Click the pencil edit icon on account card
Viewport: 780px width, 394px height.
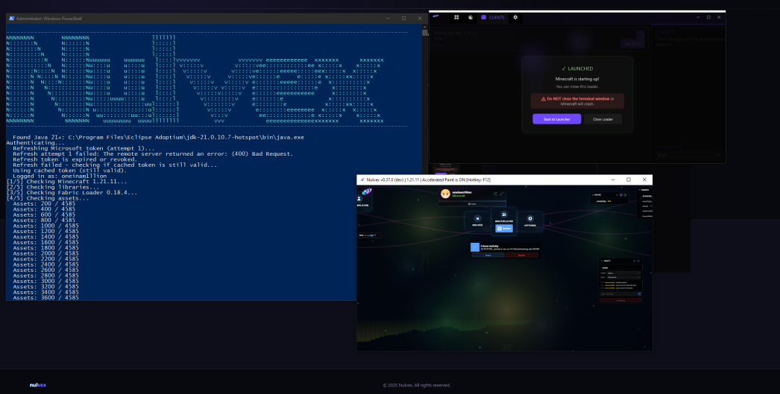[501, 194]
